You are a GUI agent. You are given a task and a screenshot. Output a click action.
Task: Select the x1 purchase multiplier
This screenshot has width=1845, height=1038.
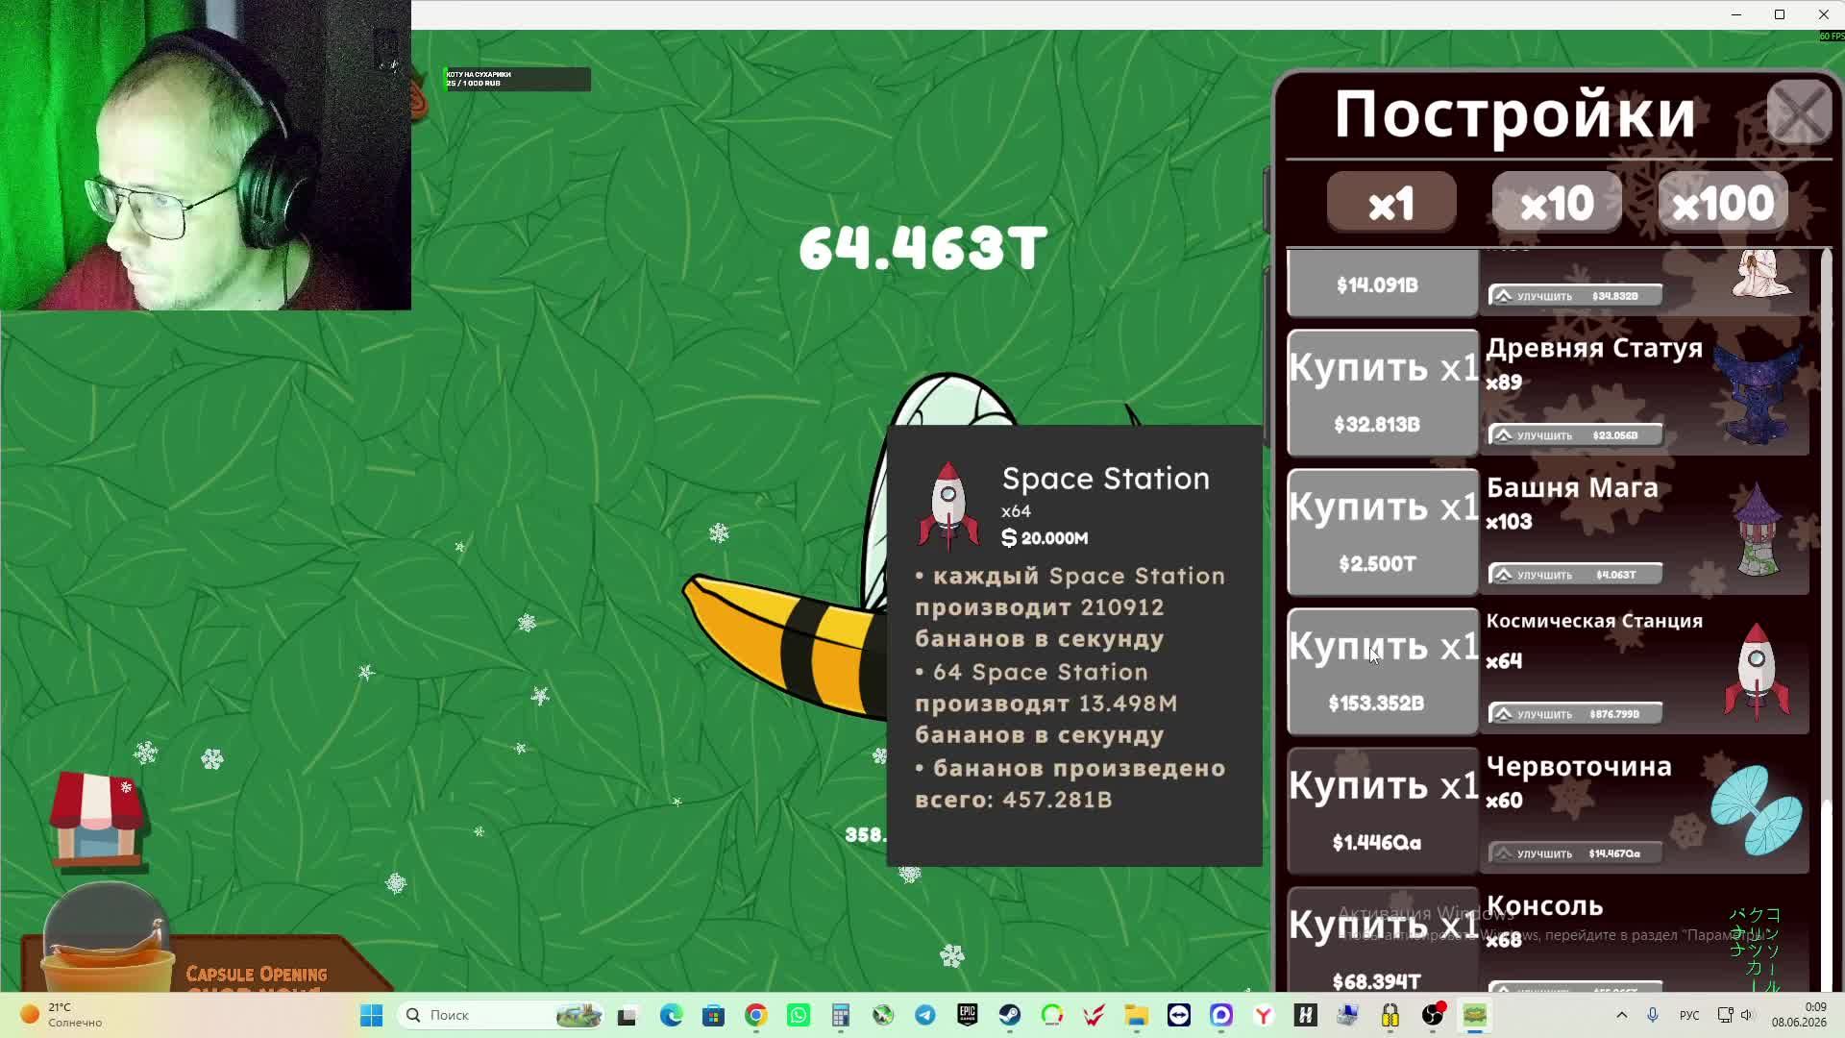click(x=1391, y=203)
